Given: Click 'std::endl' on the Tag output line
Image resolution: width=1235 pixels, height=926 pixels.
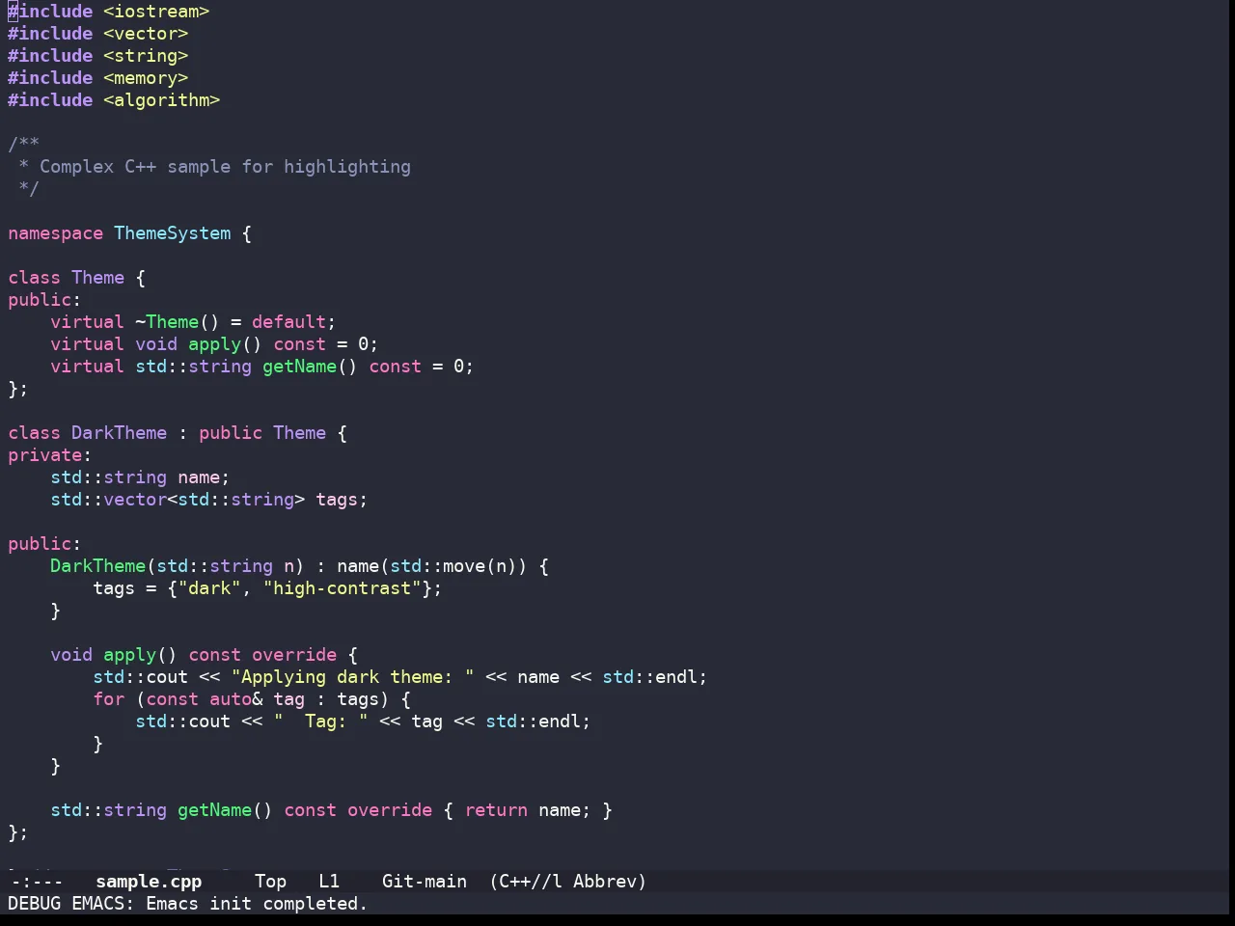Looking at the screenshot, I should tap(533, 722).
